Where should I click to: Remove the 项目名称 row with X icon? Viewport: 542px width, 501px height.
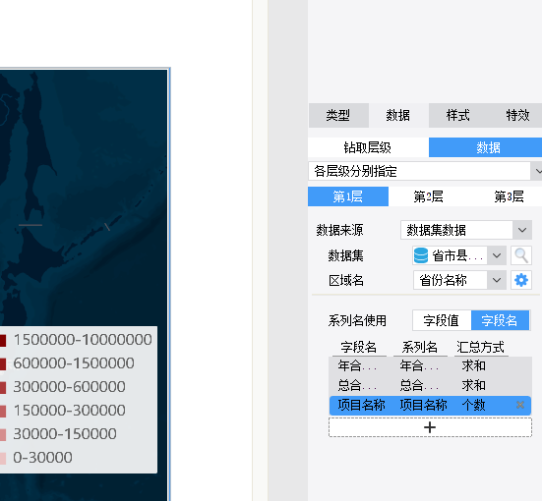520,405
